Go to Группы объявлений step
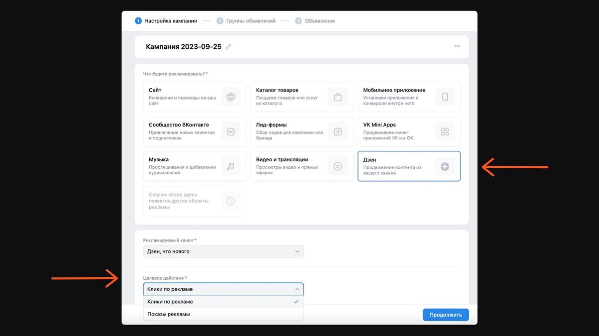599x336 pixels. coord(246,21)
